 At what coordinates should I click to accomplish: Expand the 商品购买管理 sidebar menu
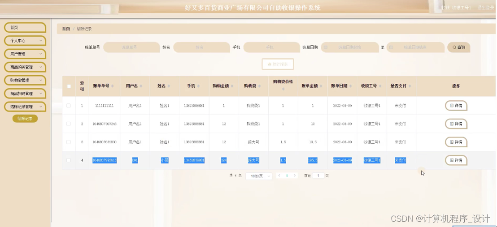(x=25, y=68)
